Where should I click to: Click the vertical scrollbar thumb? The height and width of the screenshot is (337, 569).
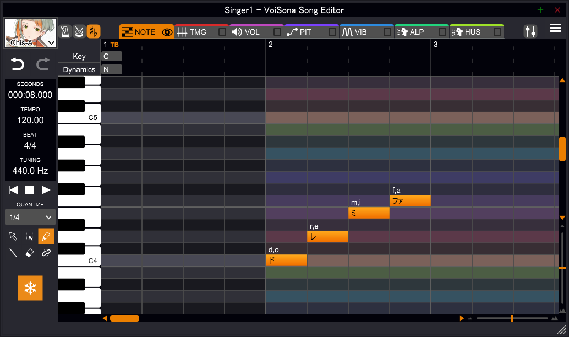(562, 149)
